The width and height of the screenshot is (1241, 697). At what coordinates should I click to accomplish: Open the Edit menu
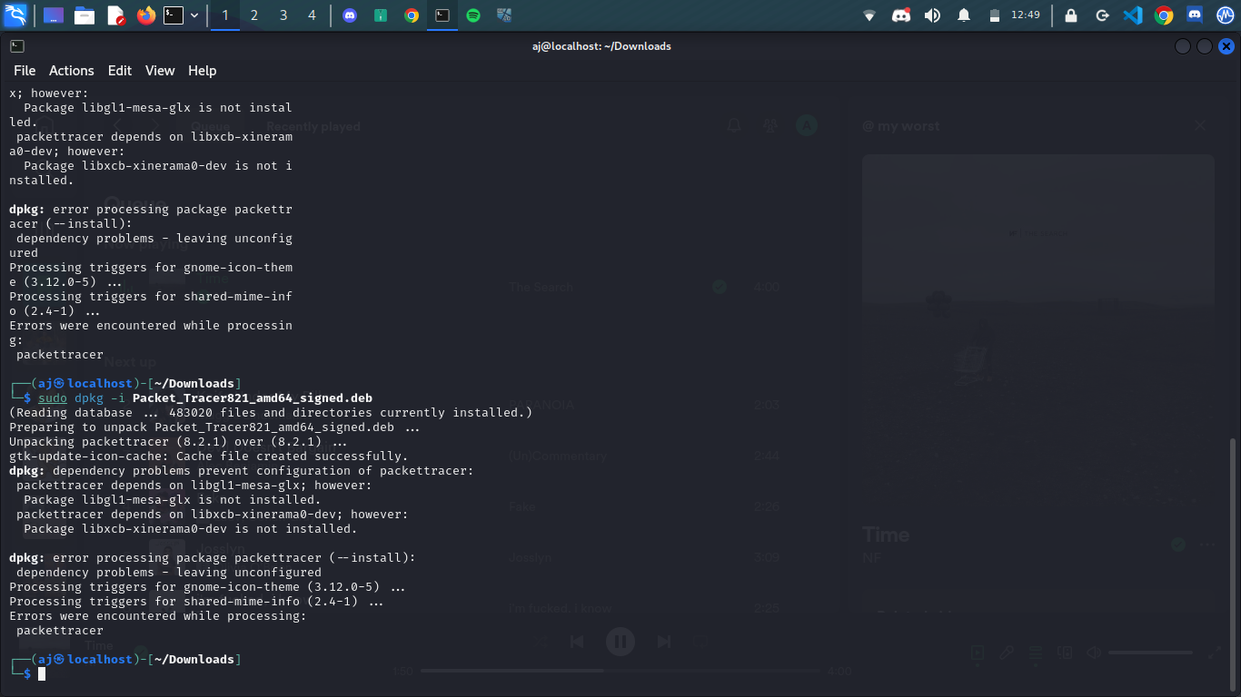(119, 71)
